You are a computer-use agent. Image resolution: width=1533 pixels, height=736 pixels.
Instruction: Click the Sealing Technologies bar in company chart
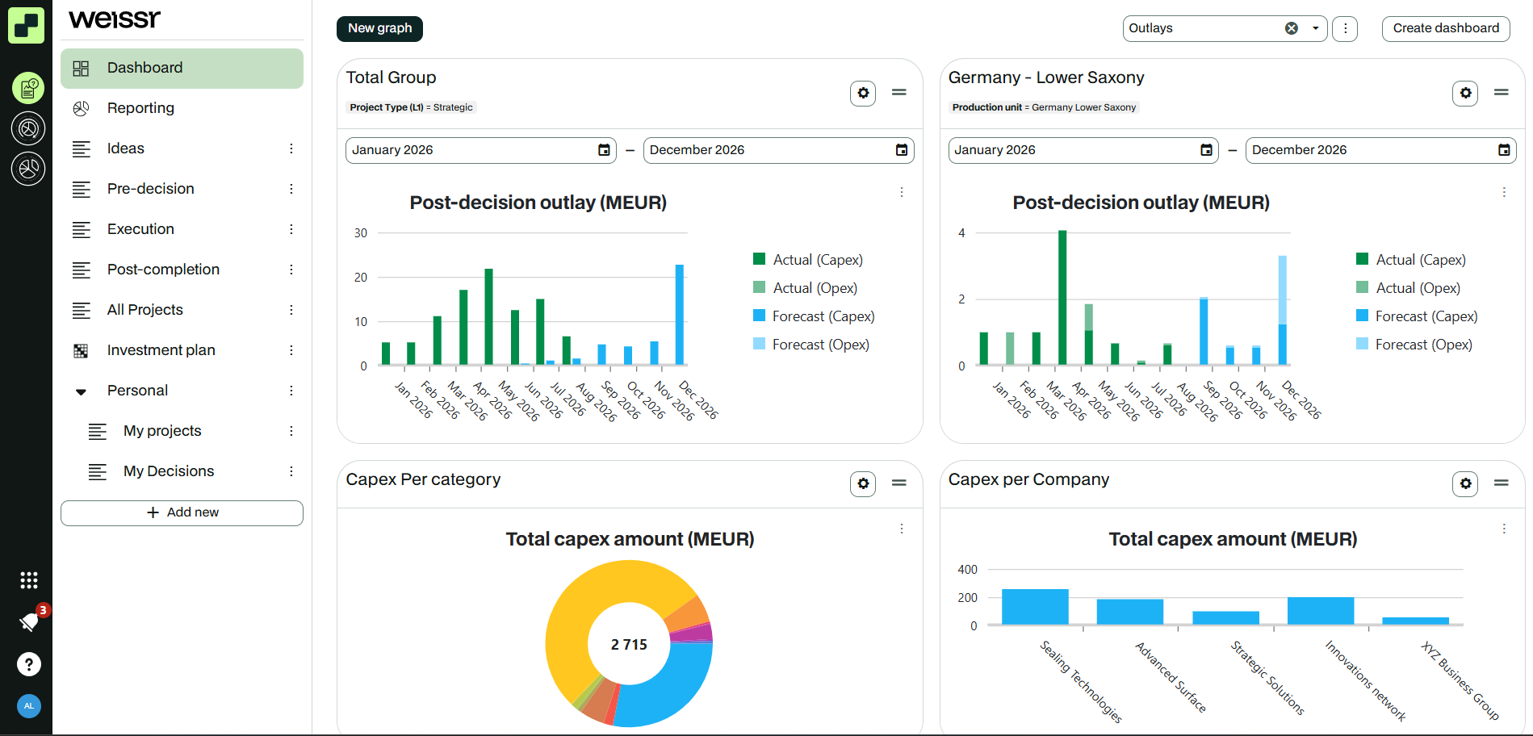point(1035,606)
